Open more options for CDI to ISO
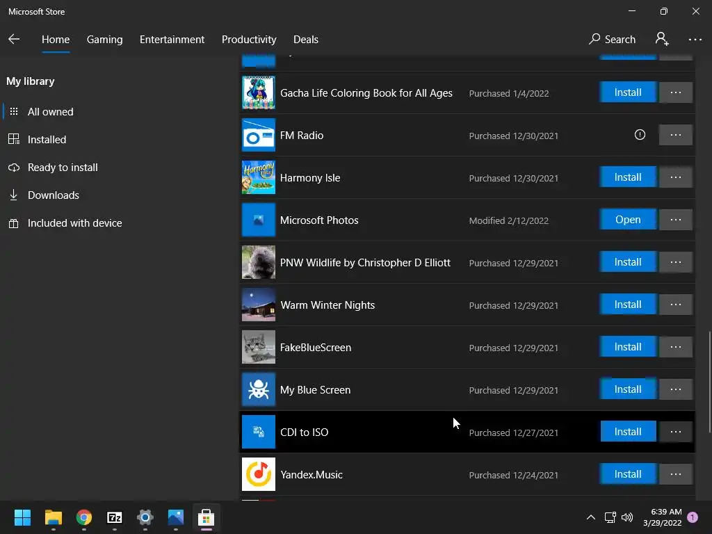Viewport: 712px width, 534px height. [676, 431]
